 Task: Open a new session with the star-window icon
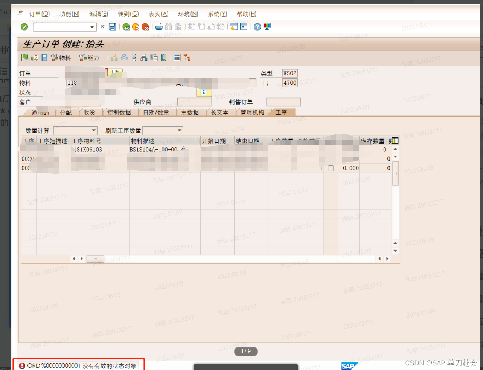(x=234, y=27)
